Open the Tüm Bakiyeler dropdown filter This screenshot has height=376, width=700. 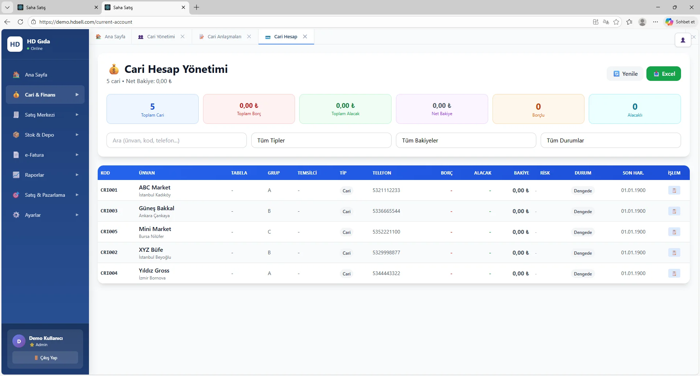466,140
